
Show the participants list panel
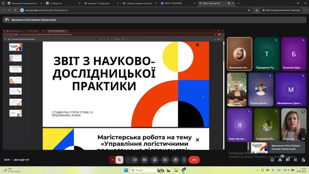pos(280,160)
